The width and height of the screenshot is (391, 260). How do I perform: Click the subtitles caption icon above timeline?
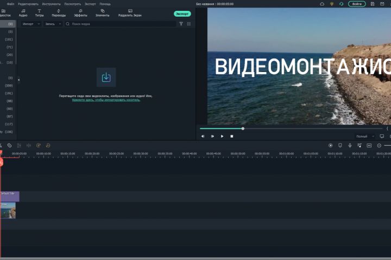click(x=369, y=146)
